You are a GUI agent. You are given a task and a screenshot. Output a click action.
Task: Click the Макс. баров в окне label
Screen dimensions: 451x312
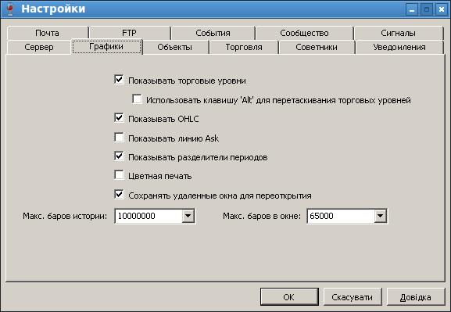coord(262,216)
